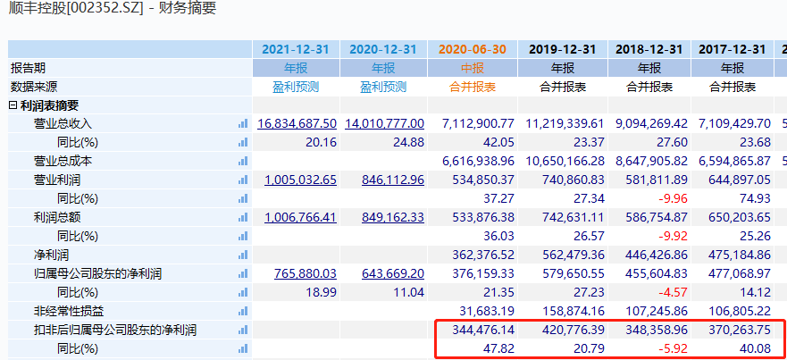Select the 2021-12-31 column header

[296, 49]
